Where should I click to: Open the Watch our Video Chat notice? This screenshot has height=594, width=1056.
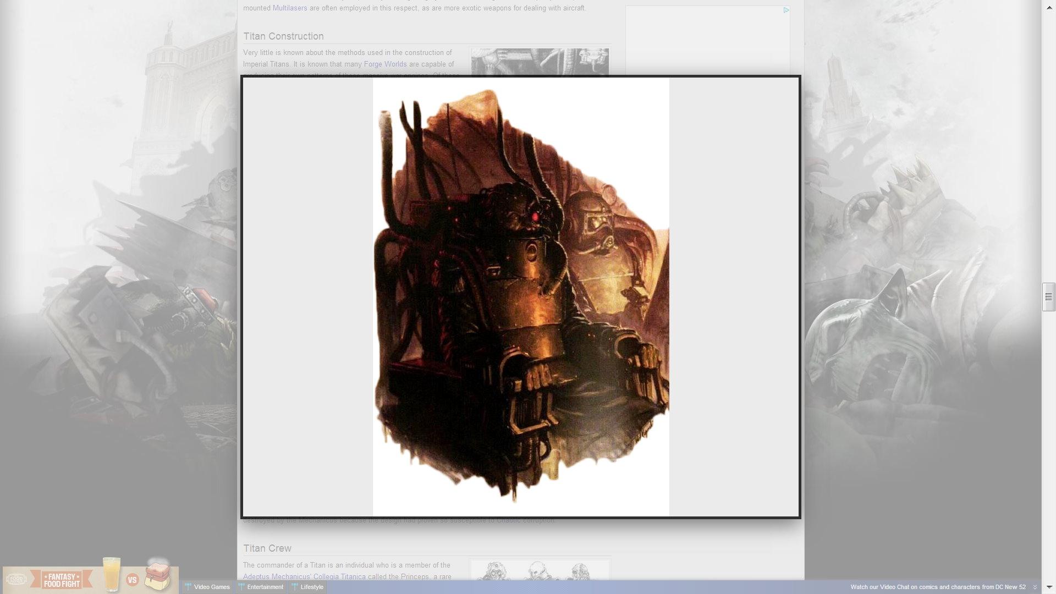tap(938, 587)
